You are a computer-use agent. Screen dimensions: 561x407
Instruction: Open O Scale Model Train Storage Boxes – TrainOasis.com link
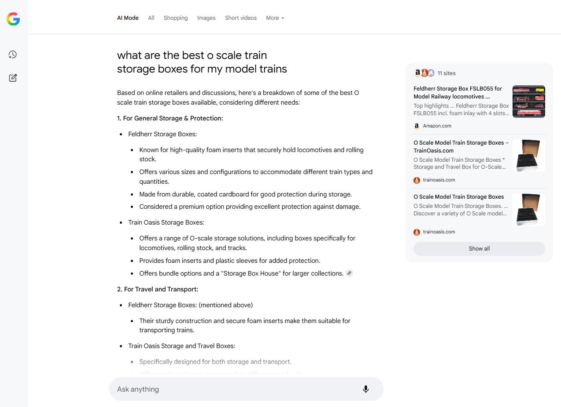tap(461, 146)
